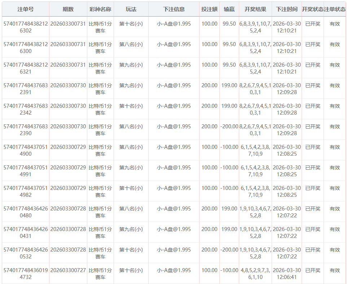This screenshot has width=351, height=284.
Task: Click order number ending in 4732
Action: coord(26,274)
